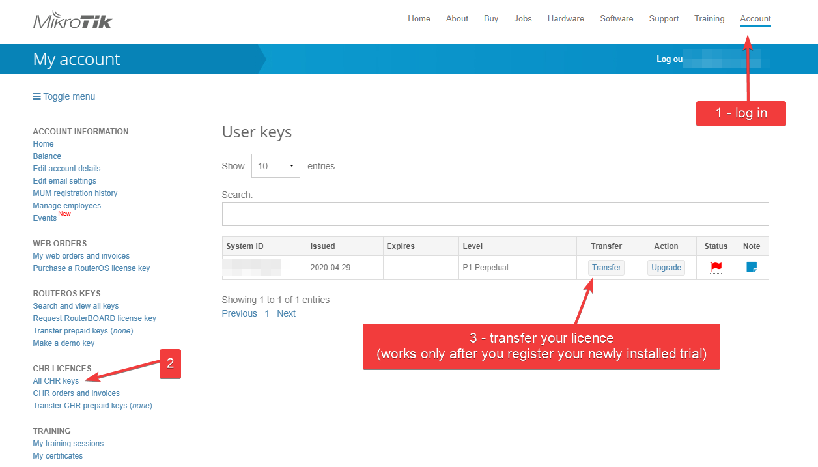The height and width of the screenshot is (467, 818).
Task: Click the Log out link
Action: [670, 59]
